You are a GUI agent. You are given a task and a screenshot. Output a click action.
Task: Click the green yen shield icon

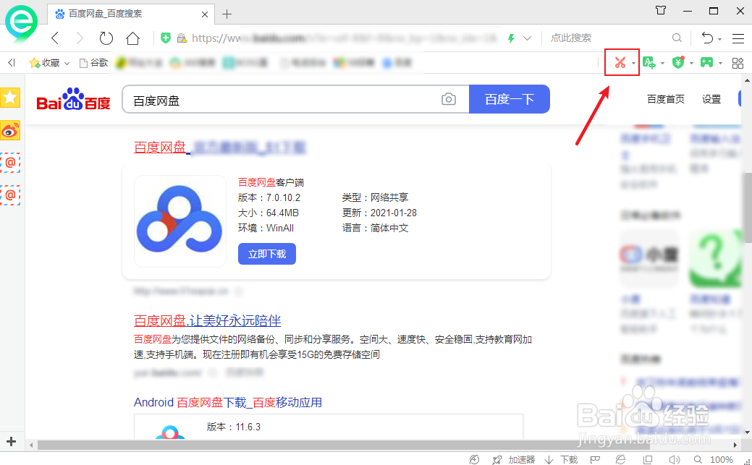(x=678, y=62)
